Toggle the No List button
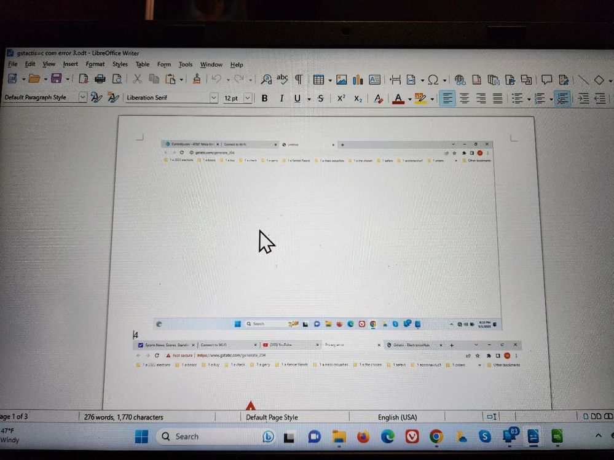The image size is (614, 460). [563, 98]
